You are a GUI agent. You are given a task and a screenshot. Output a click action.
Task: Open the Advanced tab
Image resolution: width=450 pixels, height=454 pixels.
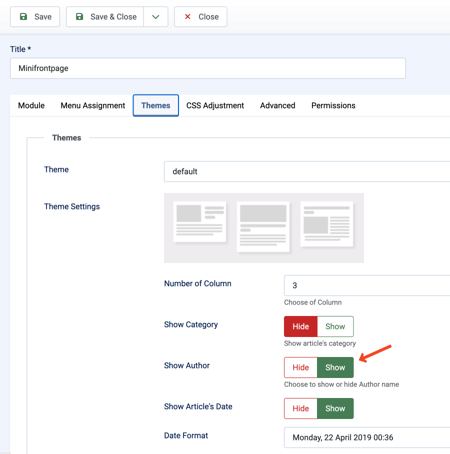(x=277, y=105)
